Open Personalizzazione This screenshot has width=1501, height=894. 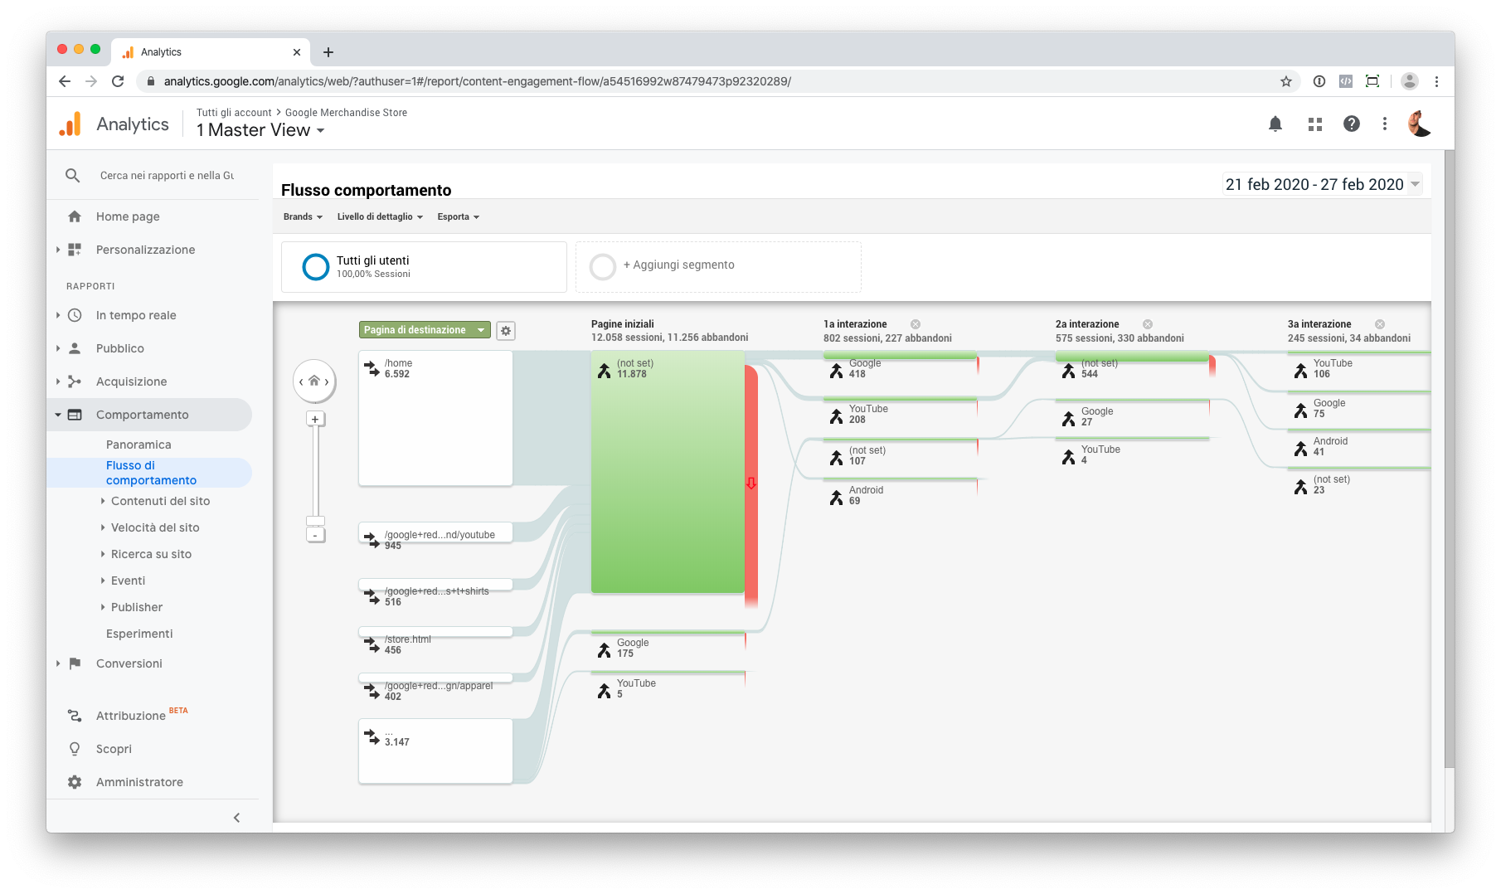coord(145,250)
